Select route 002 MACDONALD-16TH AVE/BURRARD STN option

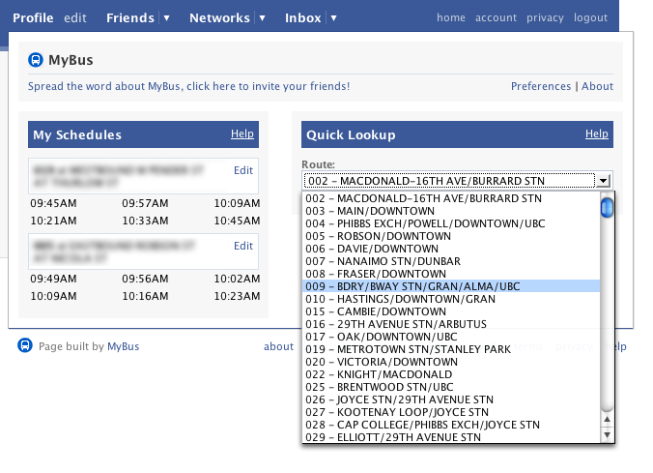(x=451, y=198)
